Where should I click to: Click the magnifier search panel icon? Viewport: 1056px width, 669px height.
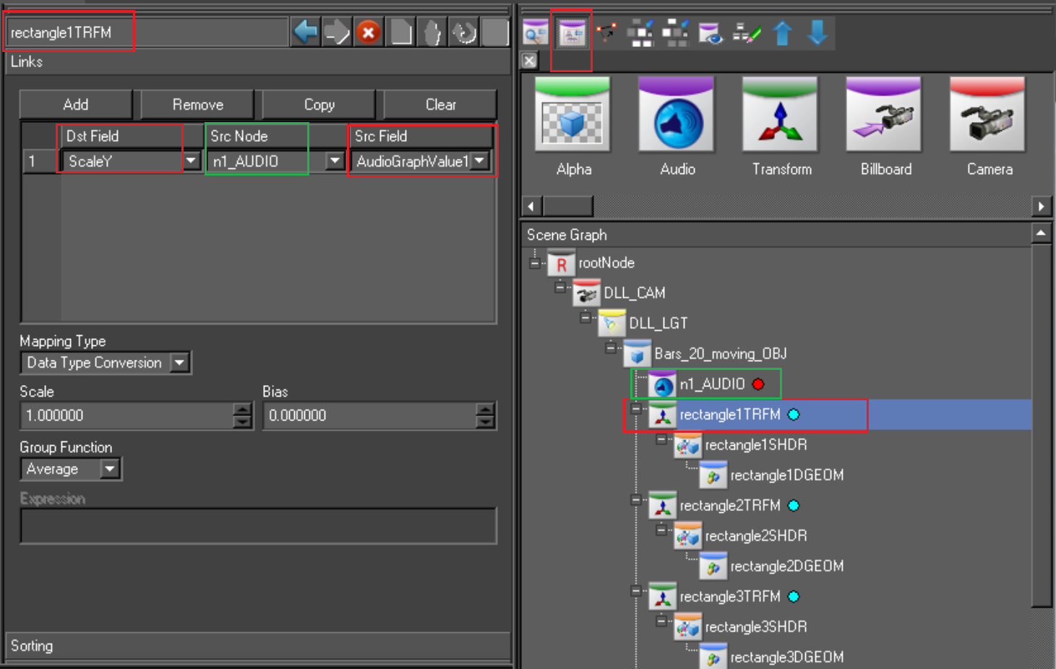(536, 33)
